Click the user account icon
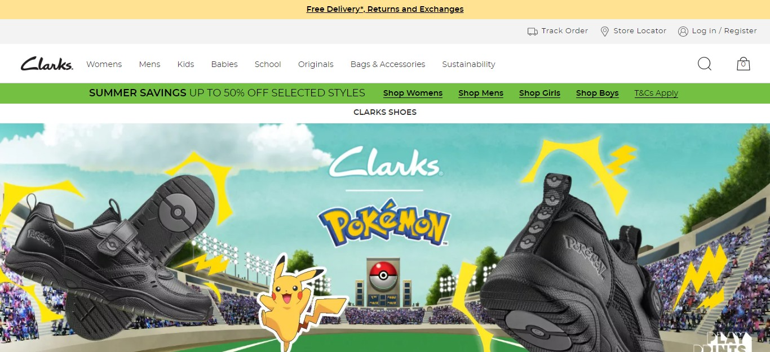Viewport: 770px width, 352px height. pos(683,32)
